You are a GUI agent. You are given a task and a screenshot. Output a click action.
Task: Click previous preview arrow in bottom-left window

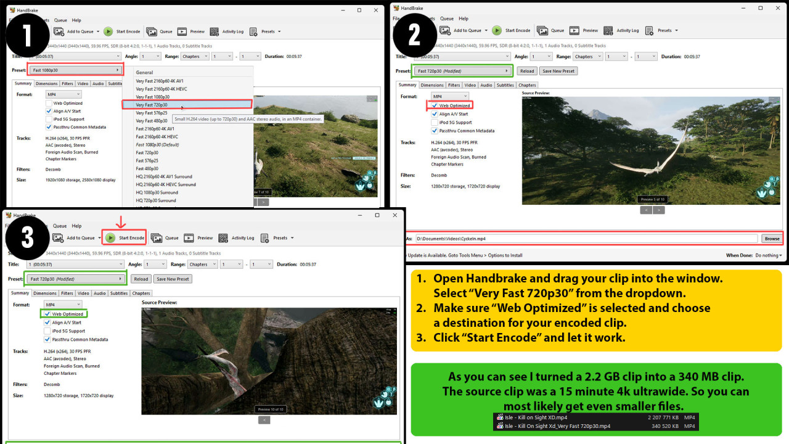point(264,420)
